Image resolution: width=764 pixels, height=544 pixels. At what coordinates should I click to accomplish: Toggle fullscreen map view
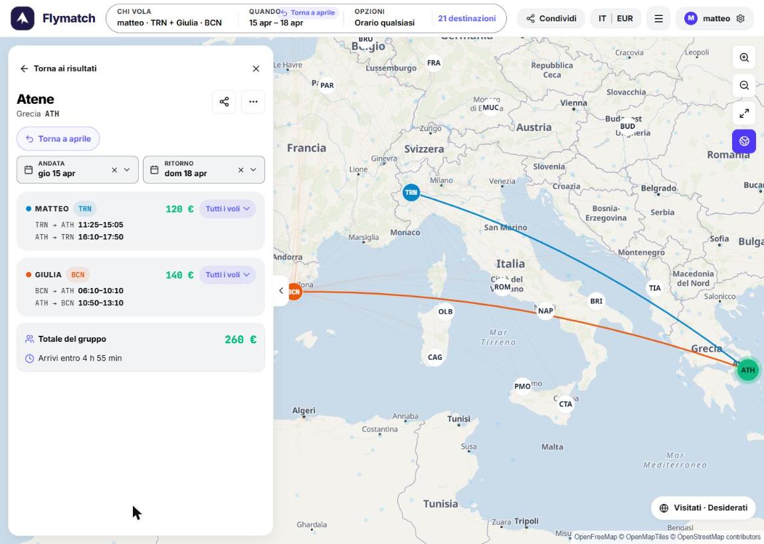744,114
